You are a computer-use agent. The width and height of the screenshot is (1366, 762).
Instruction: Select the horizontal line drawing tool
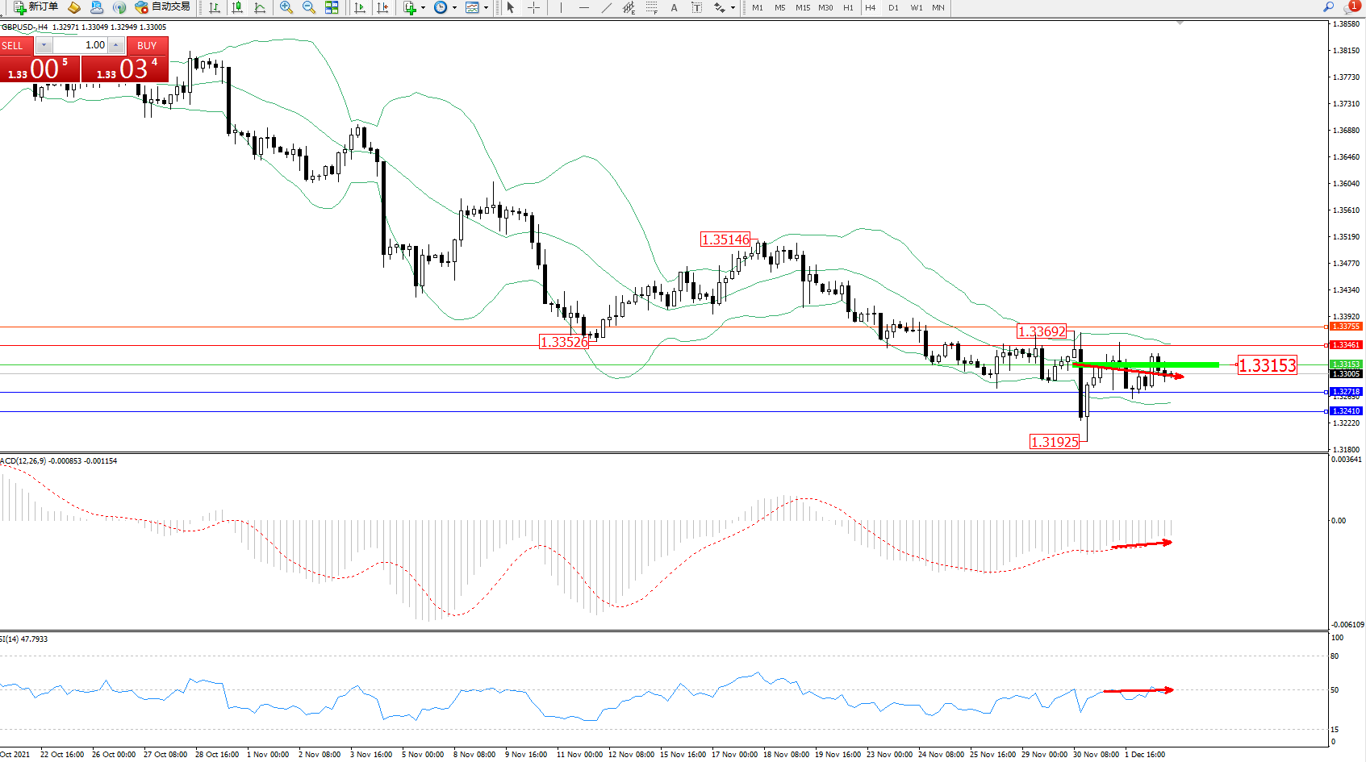(x=583, y=7)
